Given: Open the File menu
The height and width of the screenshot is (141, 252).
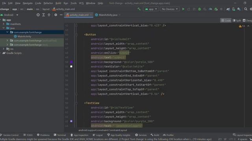Looking at the screenshot, I should (x=4, y=3).
